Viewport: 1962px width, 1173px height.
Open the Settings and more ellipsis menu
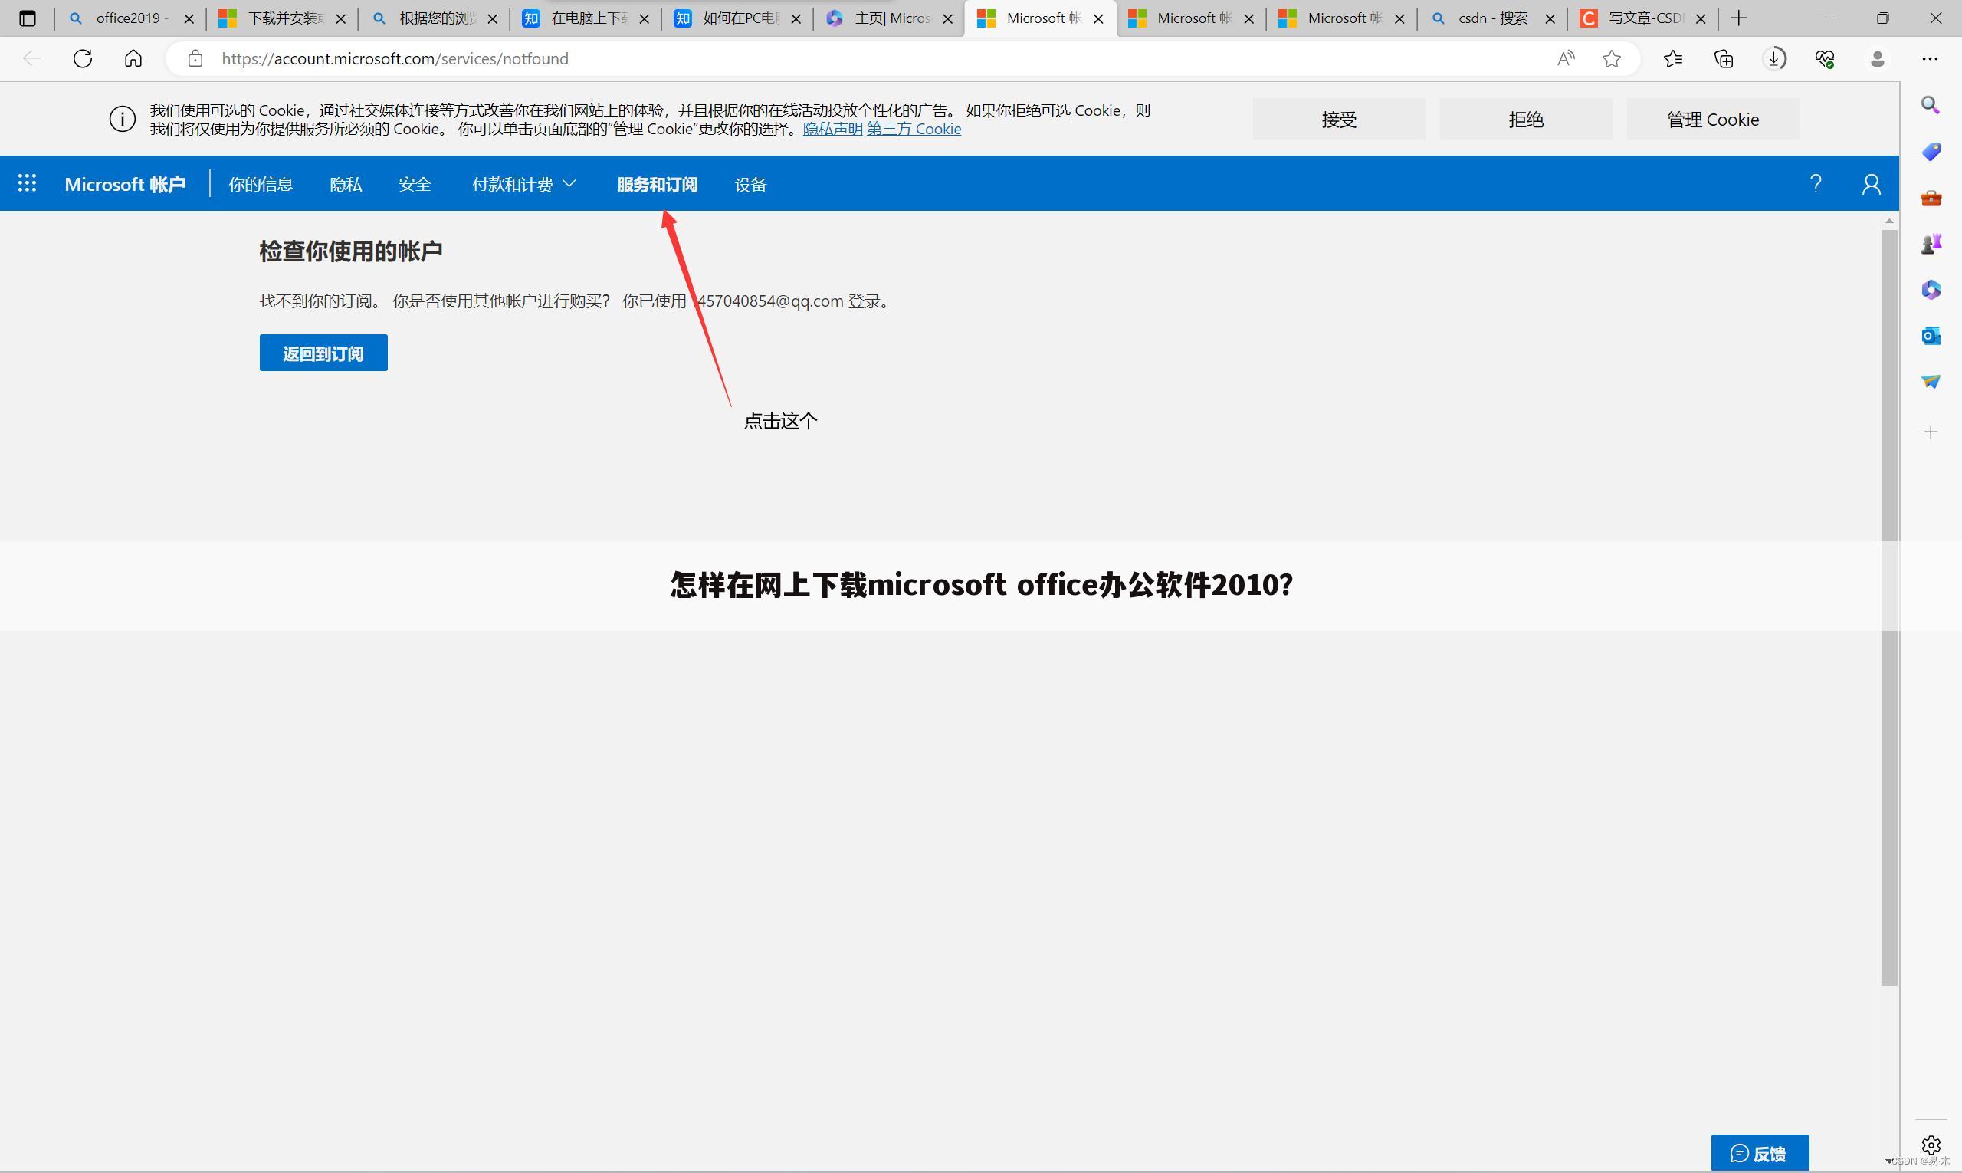click(1930, 58)
